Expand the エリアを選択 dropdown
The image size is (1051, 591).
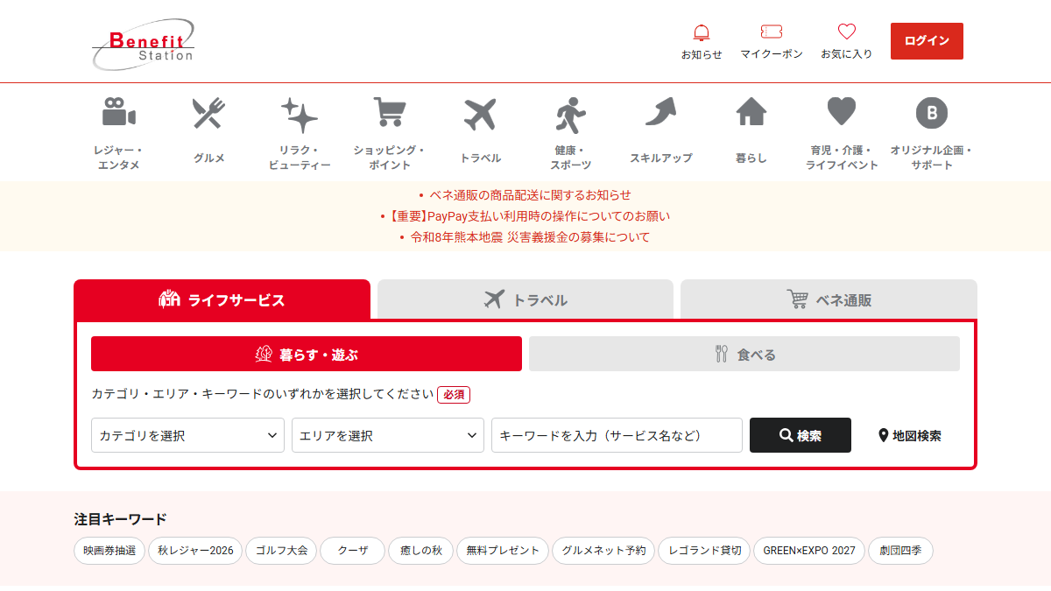click(x=388, y=435)
